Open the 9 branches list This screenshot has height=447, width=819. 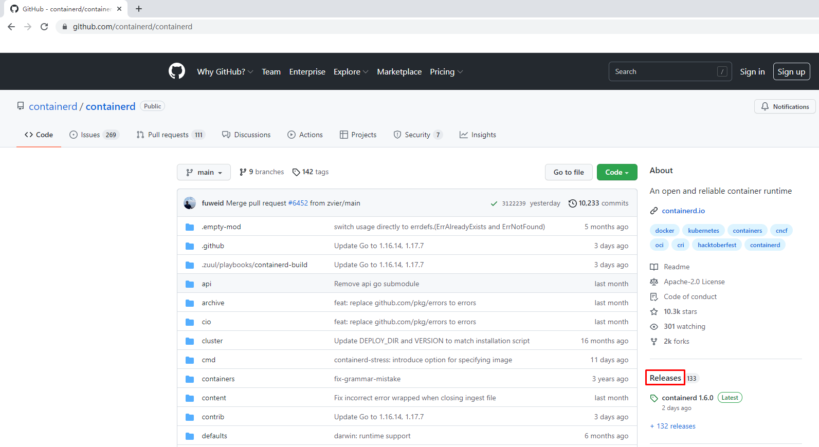[x=262, y=172]
